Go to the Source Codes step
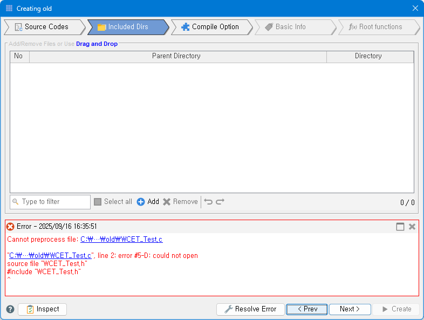Screen dimensions: 424x320 click(42, 27)
